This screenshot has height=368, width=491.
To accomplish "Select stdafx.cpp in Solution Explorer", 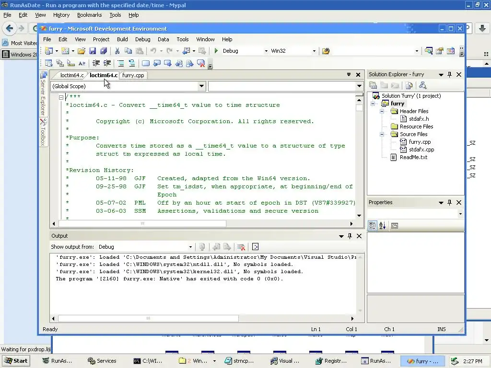I will [x=421, y=149].
